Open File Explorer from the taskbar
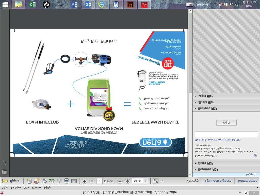Image resolution: width=260 pixels, height=195 pixels. coord(18,5)
